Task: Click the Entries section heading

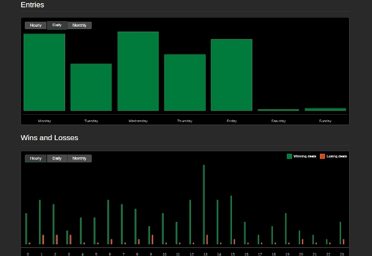Action: coord(32,5)
